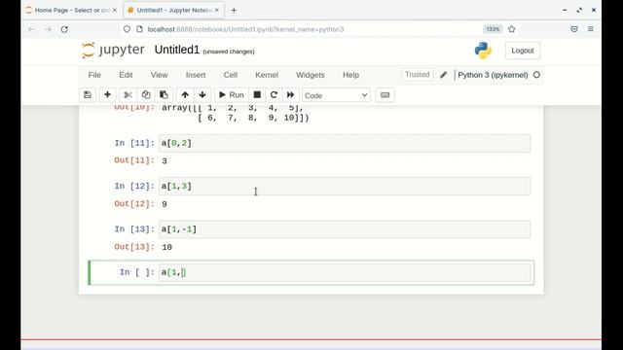Open the File menu
Image resolution: width=623 pixels, height=350 pixels.
click(94, 75)
